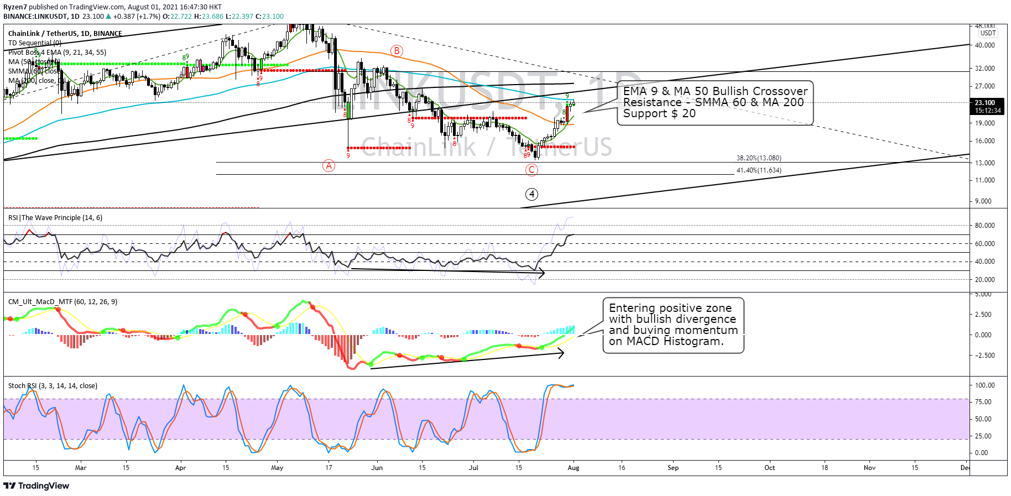Select the black circled wave 4 label
Viewport: 1011px width, 496px height.
click(x=531, y=194)
